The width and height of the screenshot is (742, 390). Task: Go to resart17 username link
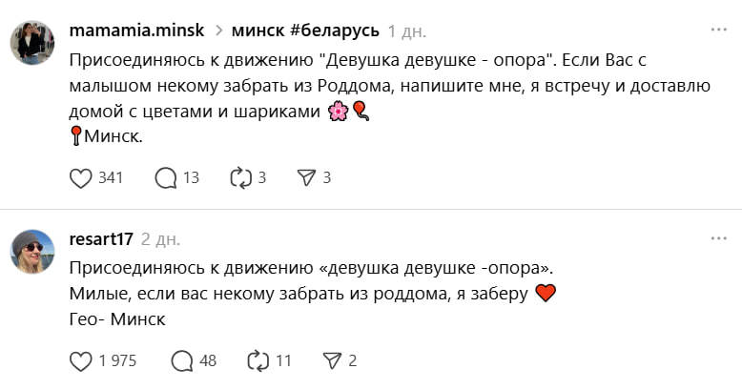click(x=100, y=238)
